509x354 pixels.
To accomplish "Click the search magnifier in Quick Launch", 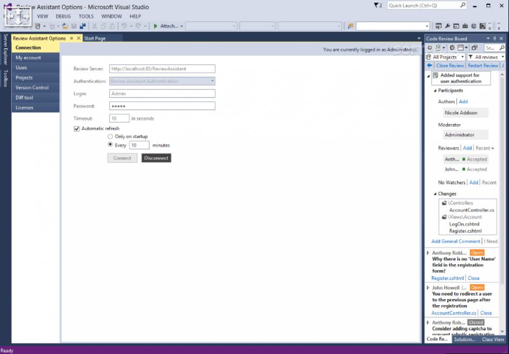I will pos(463,5).
